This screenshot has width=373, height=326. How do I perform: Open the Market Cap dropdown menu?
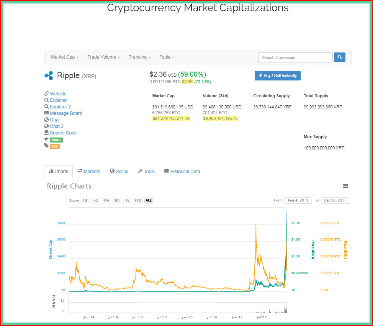coord(65,57)
